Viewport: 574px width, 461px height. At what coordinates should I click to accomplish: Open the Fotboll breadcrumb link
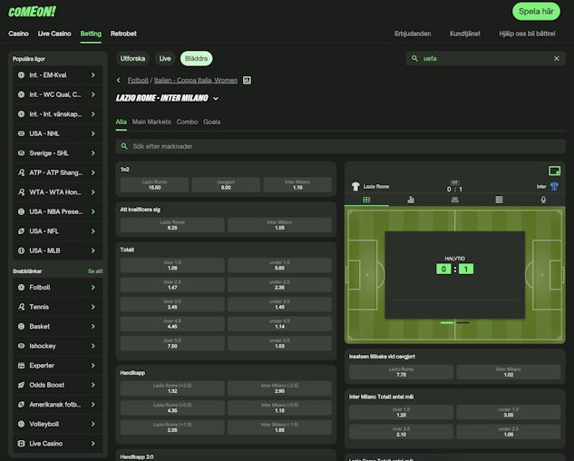coord(138,80)
